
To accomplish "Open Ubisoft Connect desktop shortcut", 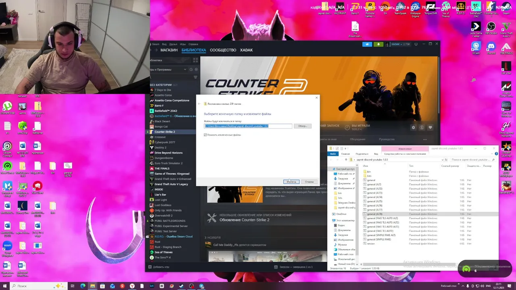I will [x=7, y=148].
